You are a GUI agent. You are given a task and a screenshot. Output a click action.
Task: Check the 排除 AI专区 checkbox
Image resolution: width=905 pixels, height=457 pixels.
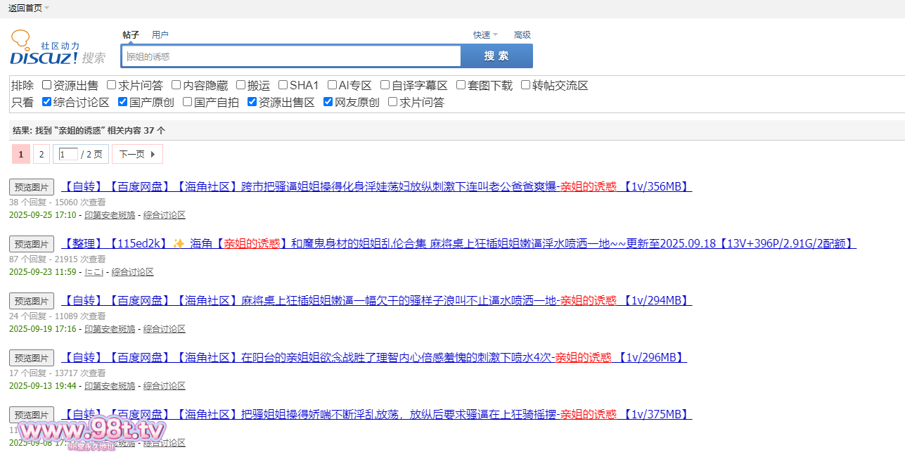[333, 85]
